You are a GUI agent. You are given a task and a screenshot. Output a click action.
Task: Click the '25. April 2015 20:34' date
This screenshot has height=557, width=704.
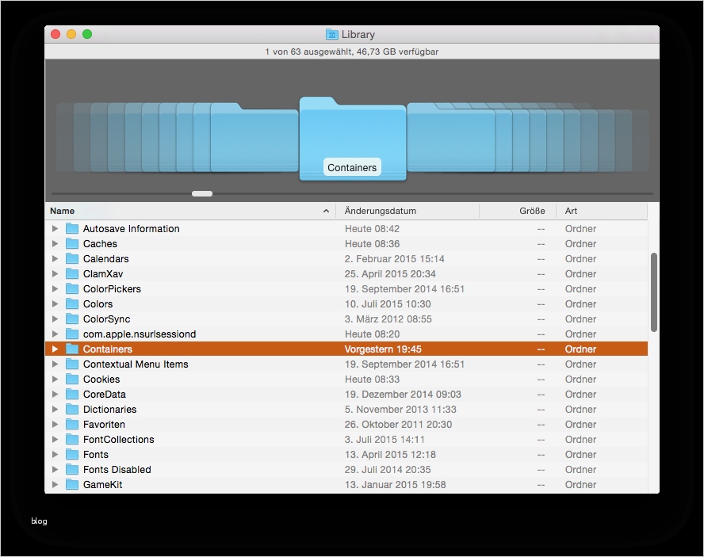390,274
